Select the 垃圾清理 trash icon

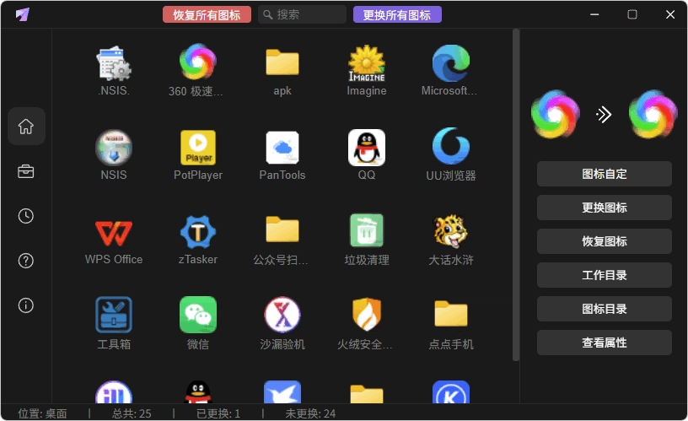tap(367, 230)
